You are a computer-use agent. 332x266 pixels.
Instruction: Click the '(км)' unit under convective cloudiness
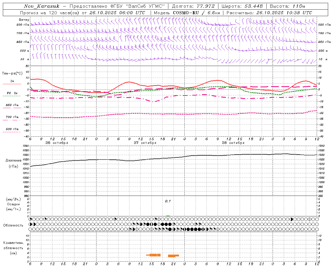(13, 253)
